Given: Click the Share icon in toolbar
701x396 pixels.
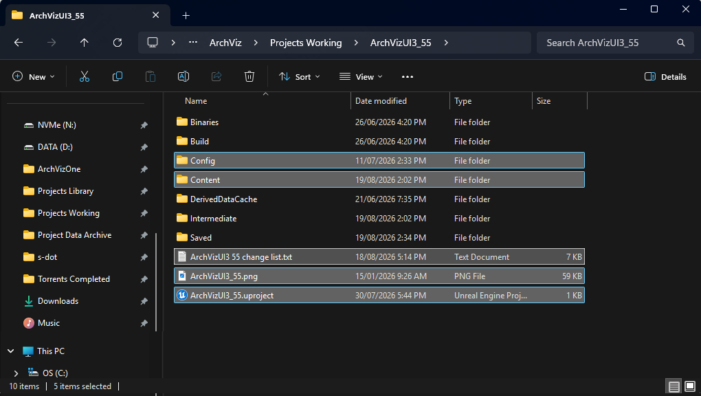Looking at the screenshot, I should coord(216,76).
